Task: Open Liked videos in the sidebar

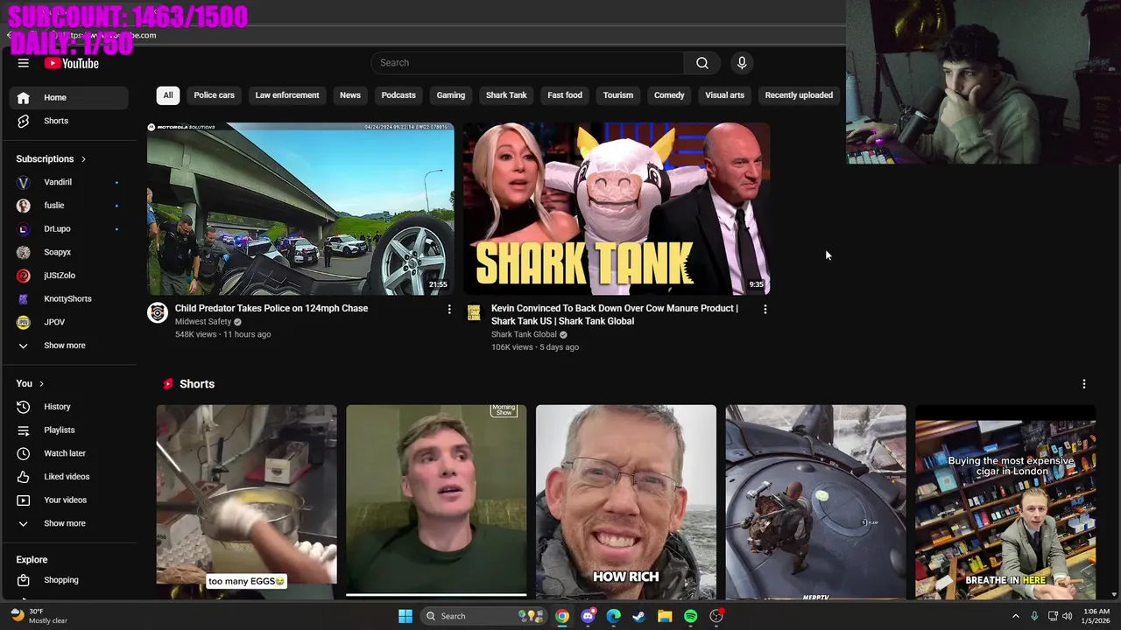Action: point(68,477)
